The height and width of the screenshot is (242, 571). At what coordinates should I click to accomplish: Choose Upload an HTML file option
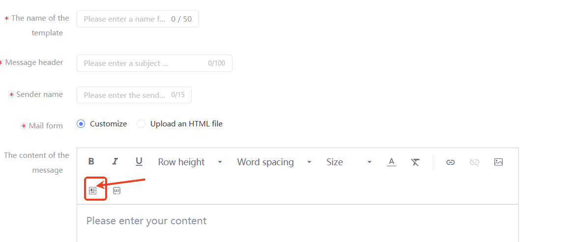[x=141, y=124]
